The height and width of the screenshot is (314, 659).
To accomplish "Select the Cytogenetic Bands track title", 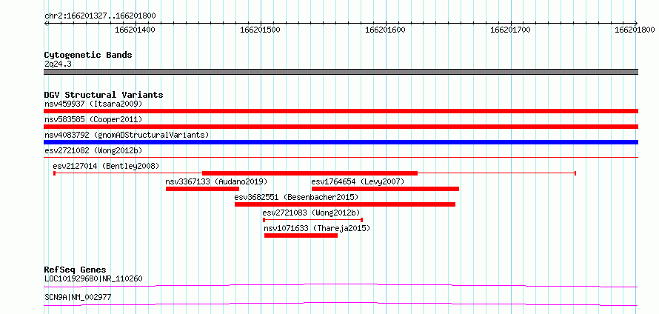I will 88,55.
